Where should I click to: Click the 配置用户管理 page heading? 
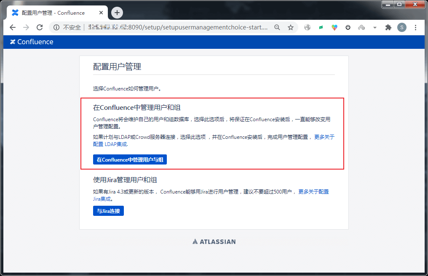(117, 66)
